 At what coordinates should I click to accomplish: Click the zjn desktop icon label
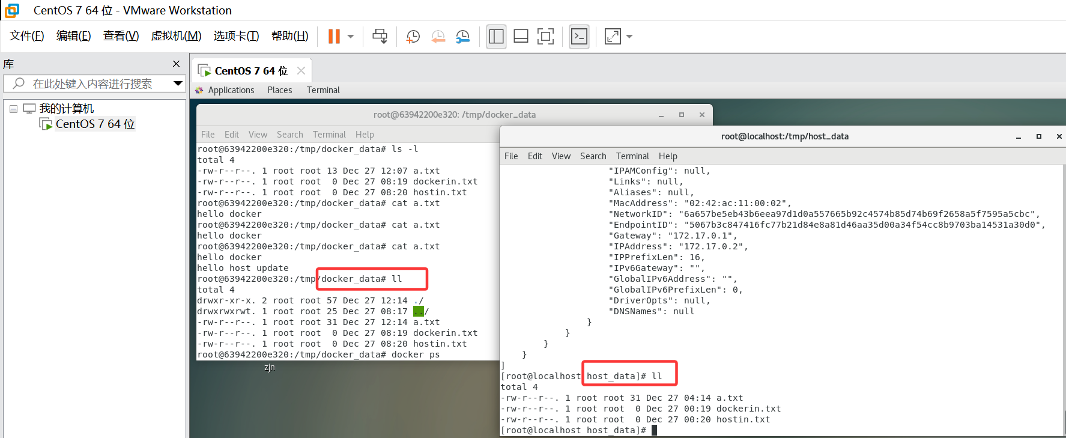coord(270,368)
